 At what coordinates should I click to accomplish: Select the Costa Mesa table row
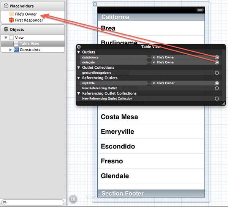coord(151,117)
